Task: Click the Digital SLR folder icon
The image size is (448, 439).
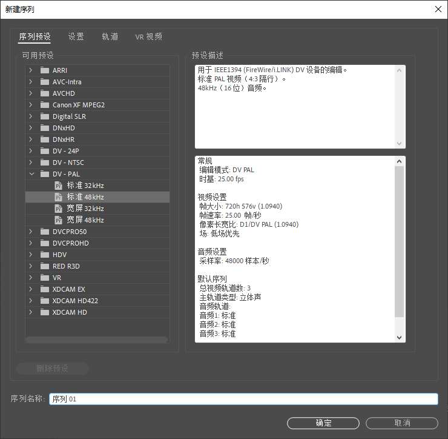Action: point(45,116)
